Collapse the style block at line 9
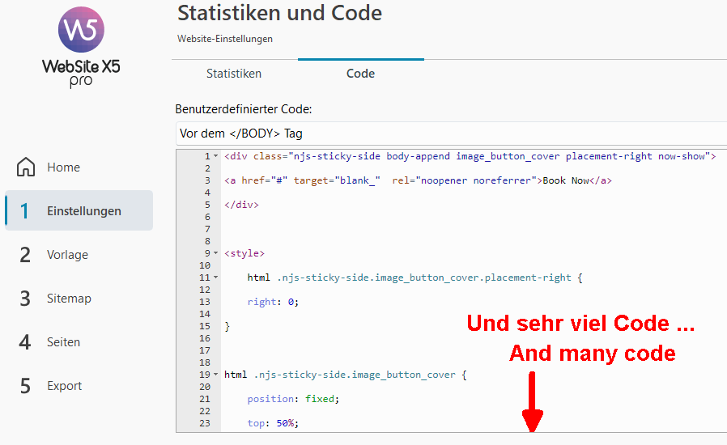Screen dimensions: 727x445 [216, 253]
